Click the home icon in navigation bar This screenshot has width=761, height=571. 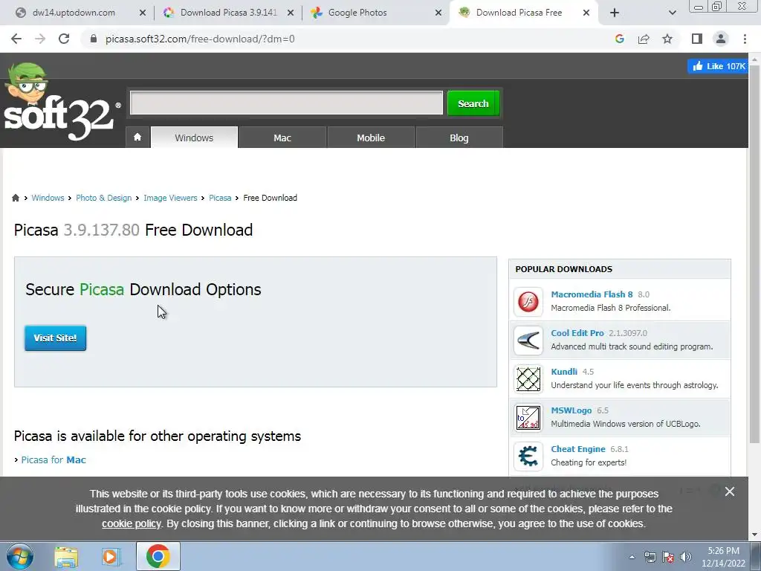click(x=137, y=138)
